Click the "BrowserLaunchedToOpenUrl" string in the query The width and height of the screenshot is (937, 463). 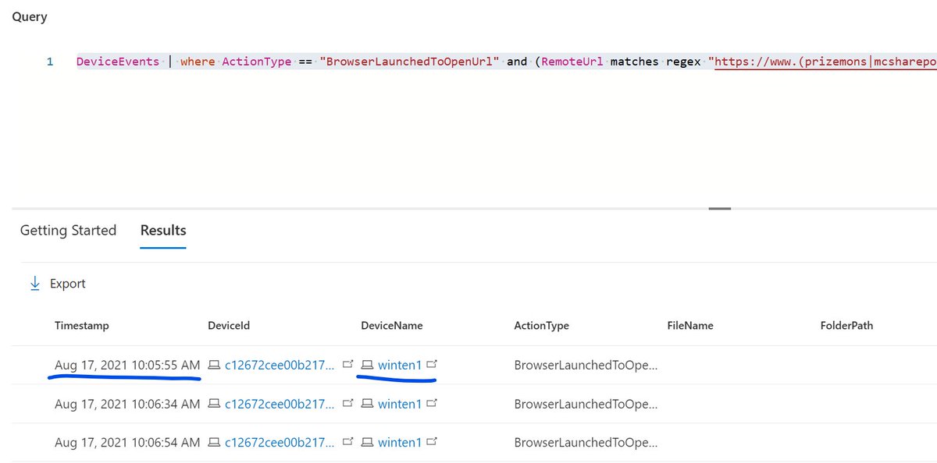click(410, 61)
